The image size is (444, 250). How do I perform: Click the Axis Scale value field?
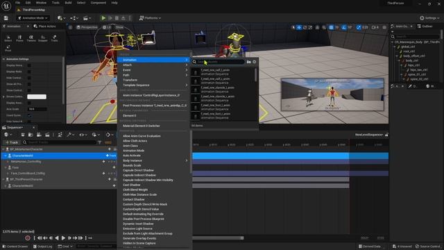pos(37,109)
